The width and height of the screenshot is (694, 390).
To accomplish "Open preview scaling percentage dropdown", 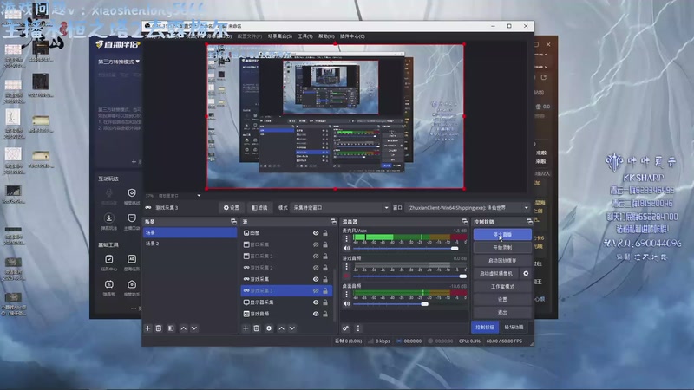I will tap(199, 196).
